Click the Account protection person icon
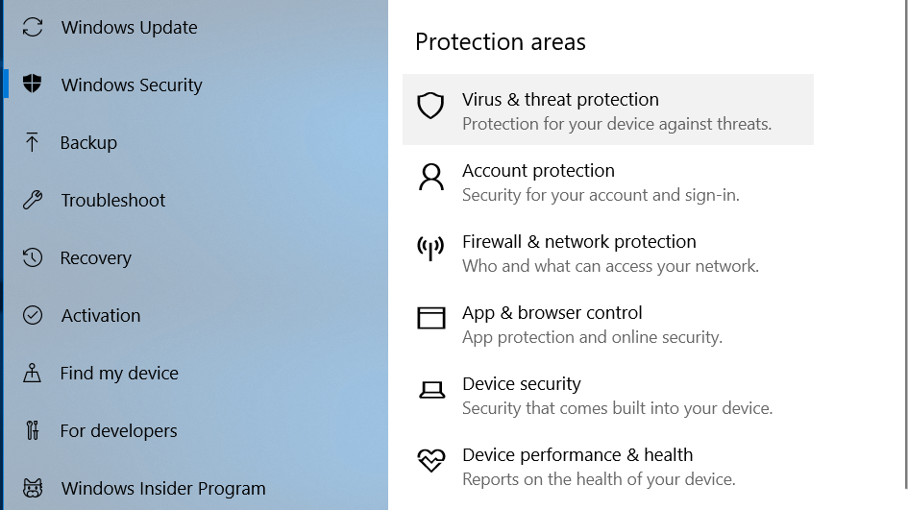The image size is (908, 510). click(430, 177)
